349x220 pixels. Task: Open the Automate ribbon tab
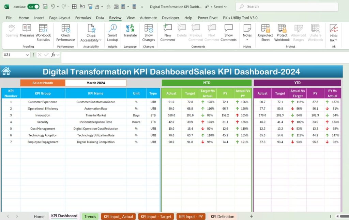148,18
